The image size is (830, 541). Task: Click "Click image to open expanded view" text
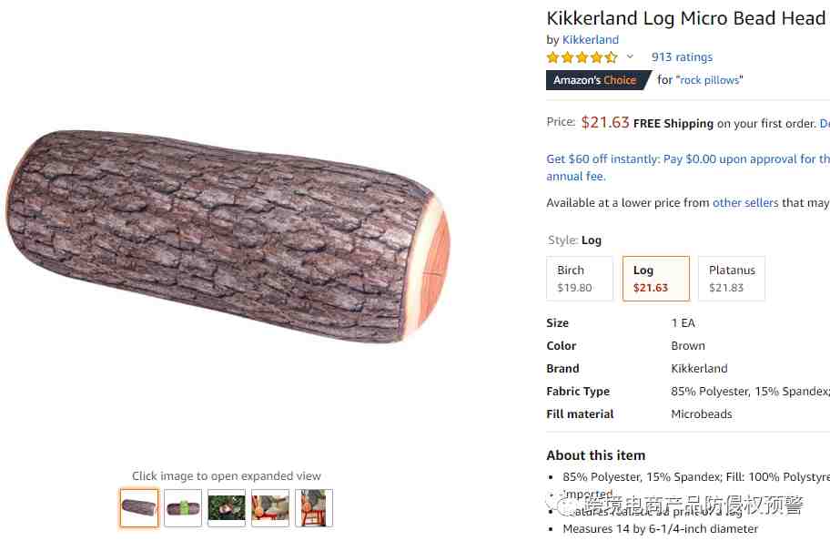(227, 475)
